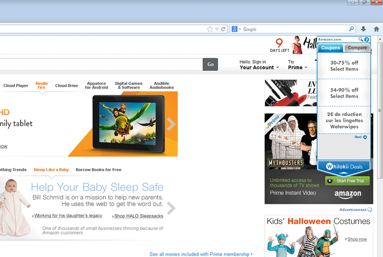Click the Advertisement feedback icon
383x257 pixels.
click(370, 210)
